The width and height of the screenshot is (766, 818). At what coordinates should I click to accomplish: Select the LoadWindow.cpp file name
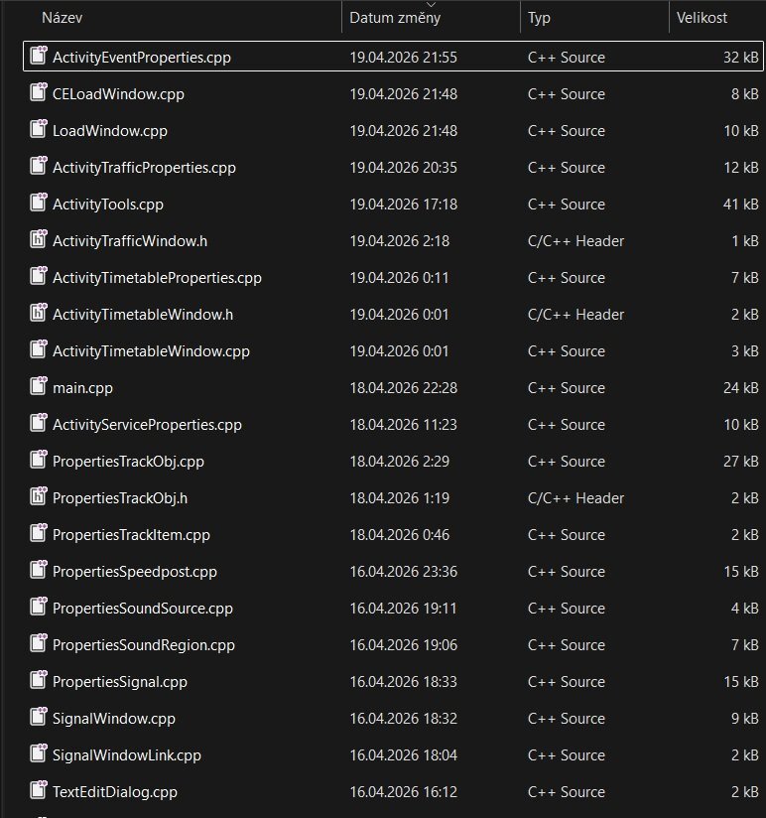[110, 131]
